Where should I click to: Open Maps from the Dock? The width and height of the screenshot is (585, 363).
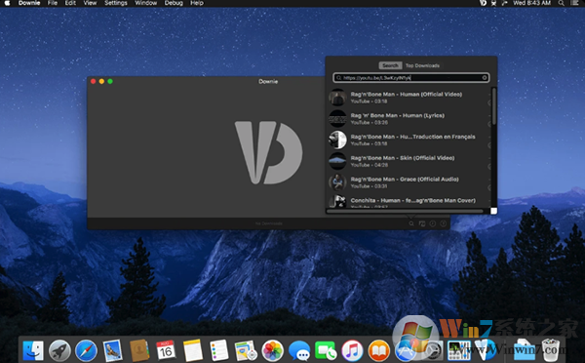tap(246, 350)
